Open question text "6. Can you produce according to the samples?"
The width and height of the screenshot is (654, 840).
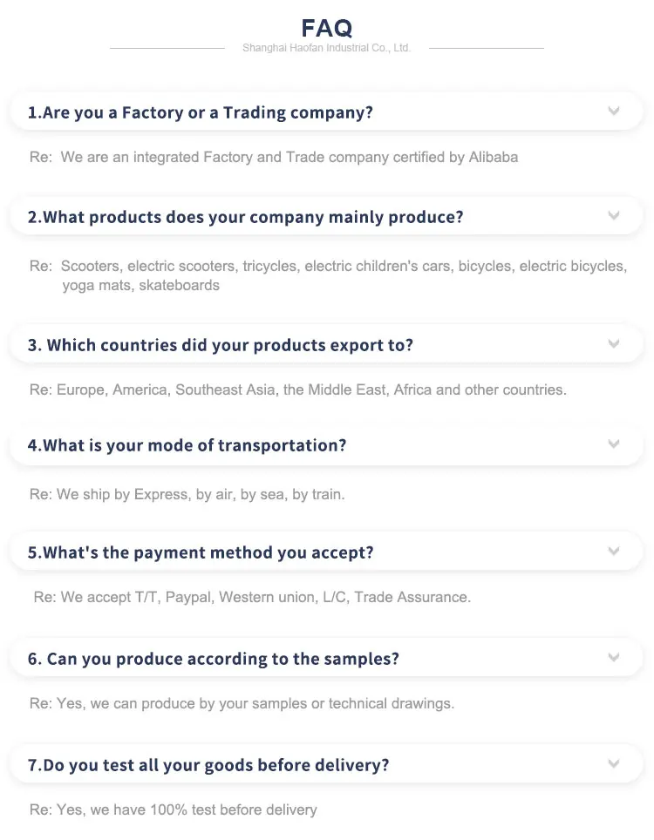[214, 659]
